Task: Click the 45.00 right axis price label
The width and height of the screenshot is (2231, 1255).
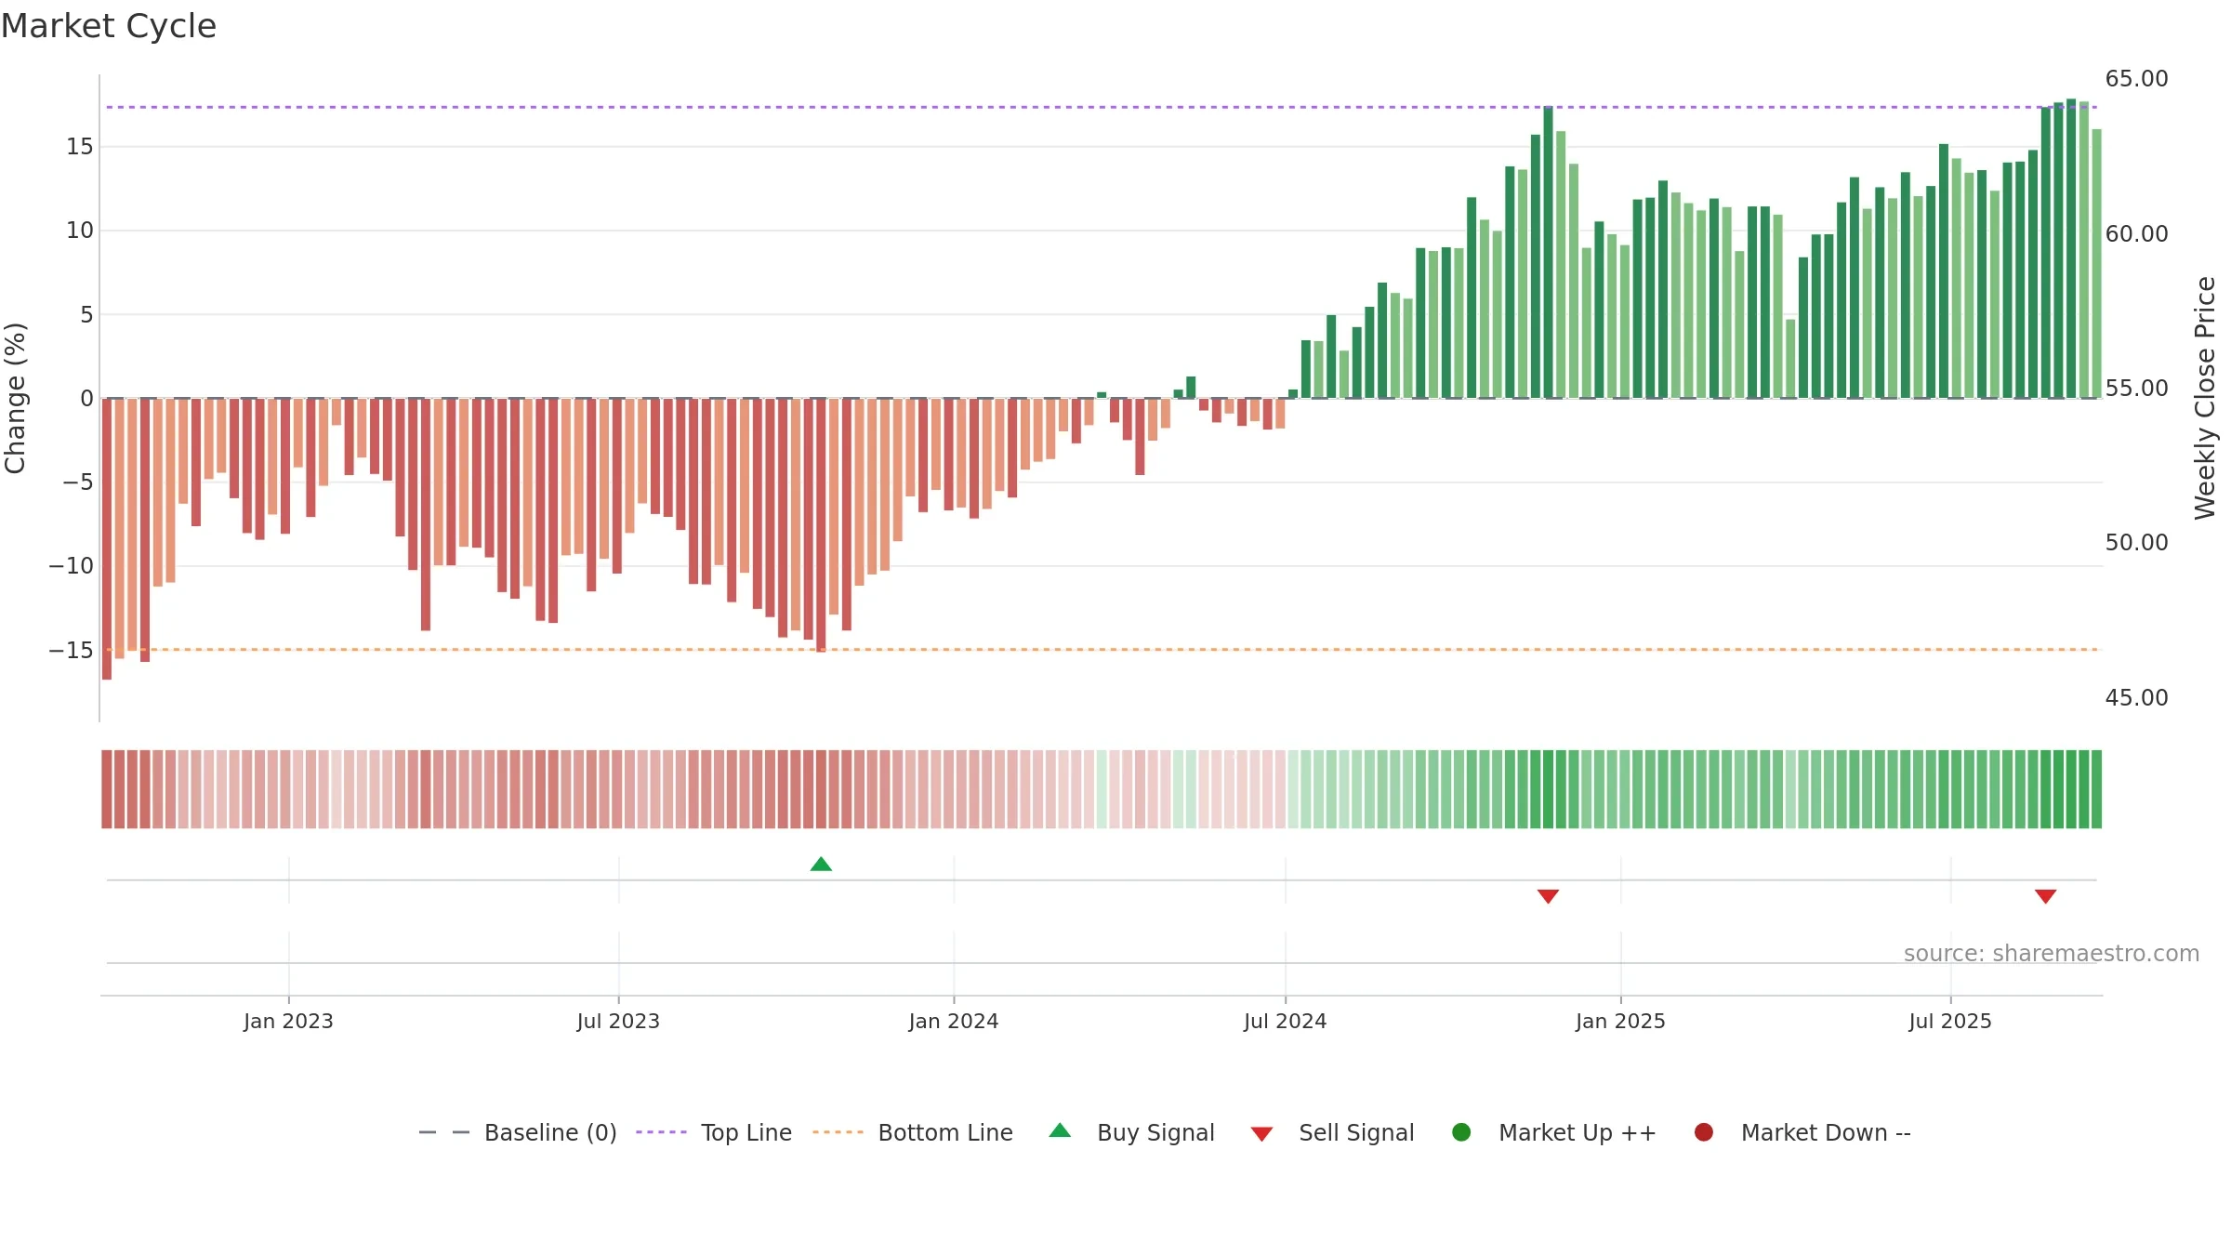Action: [x=2136, y=697]
